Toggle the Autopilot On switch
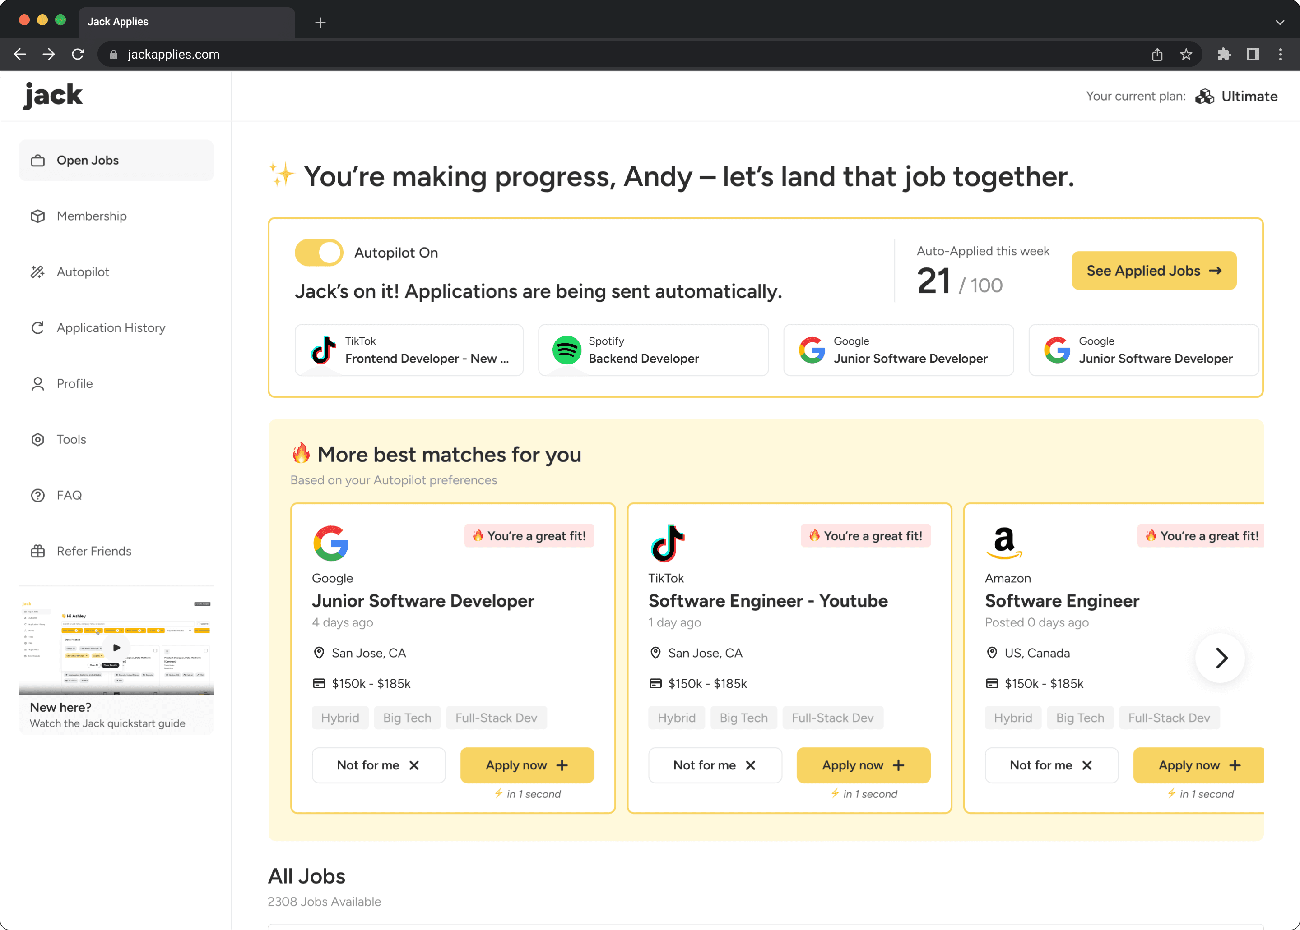The image size is (1300, 930). pos(319,253)
